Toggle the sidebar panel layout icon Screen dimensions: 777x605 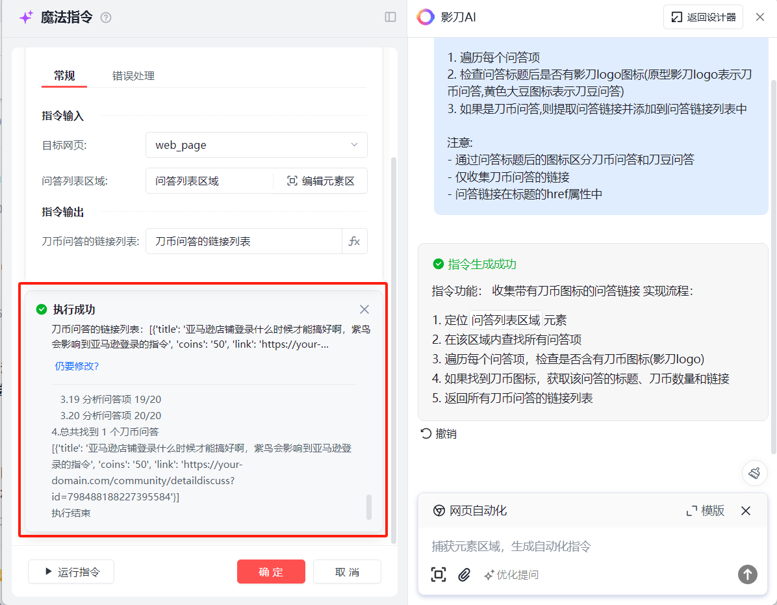pos(390,18)
